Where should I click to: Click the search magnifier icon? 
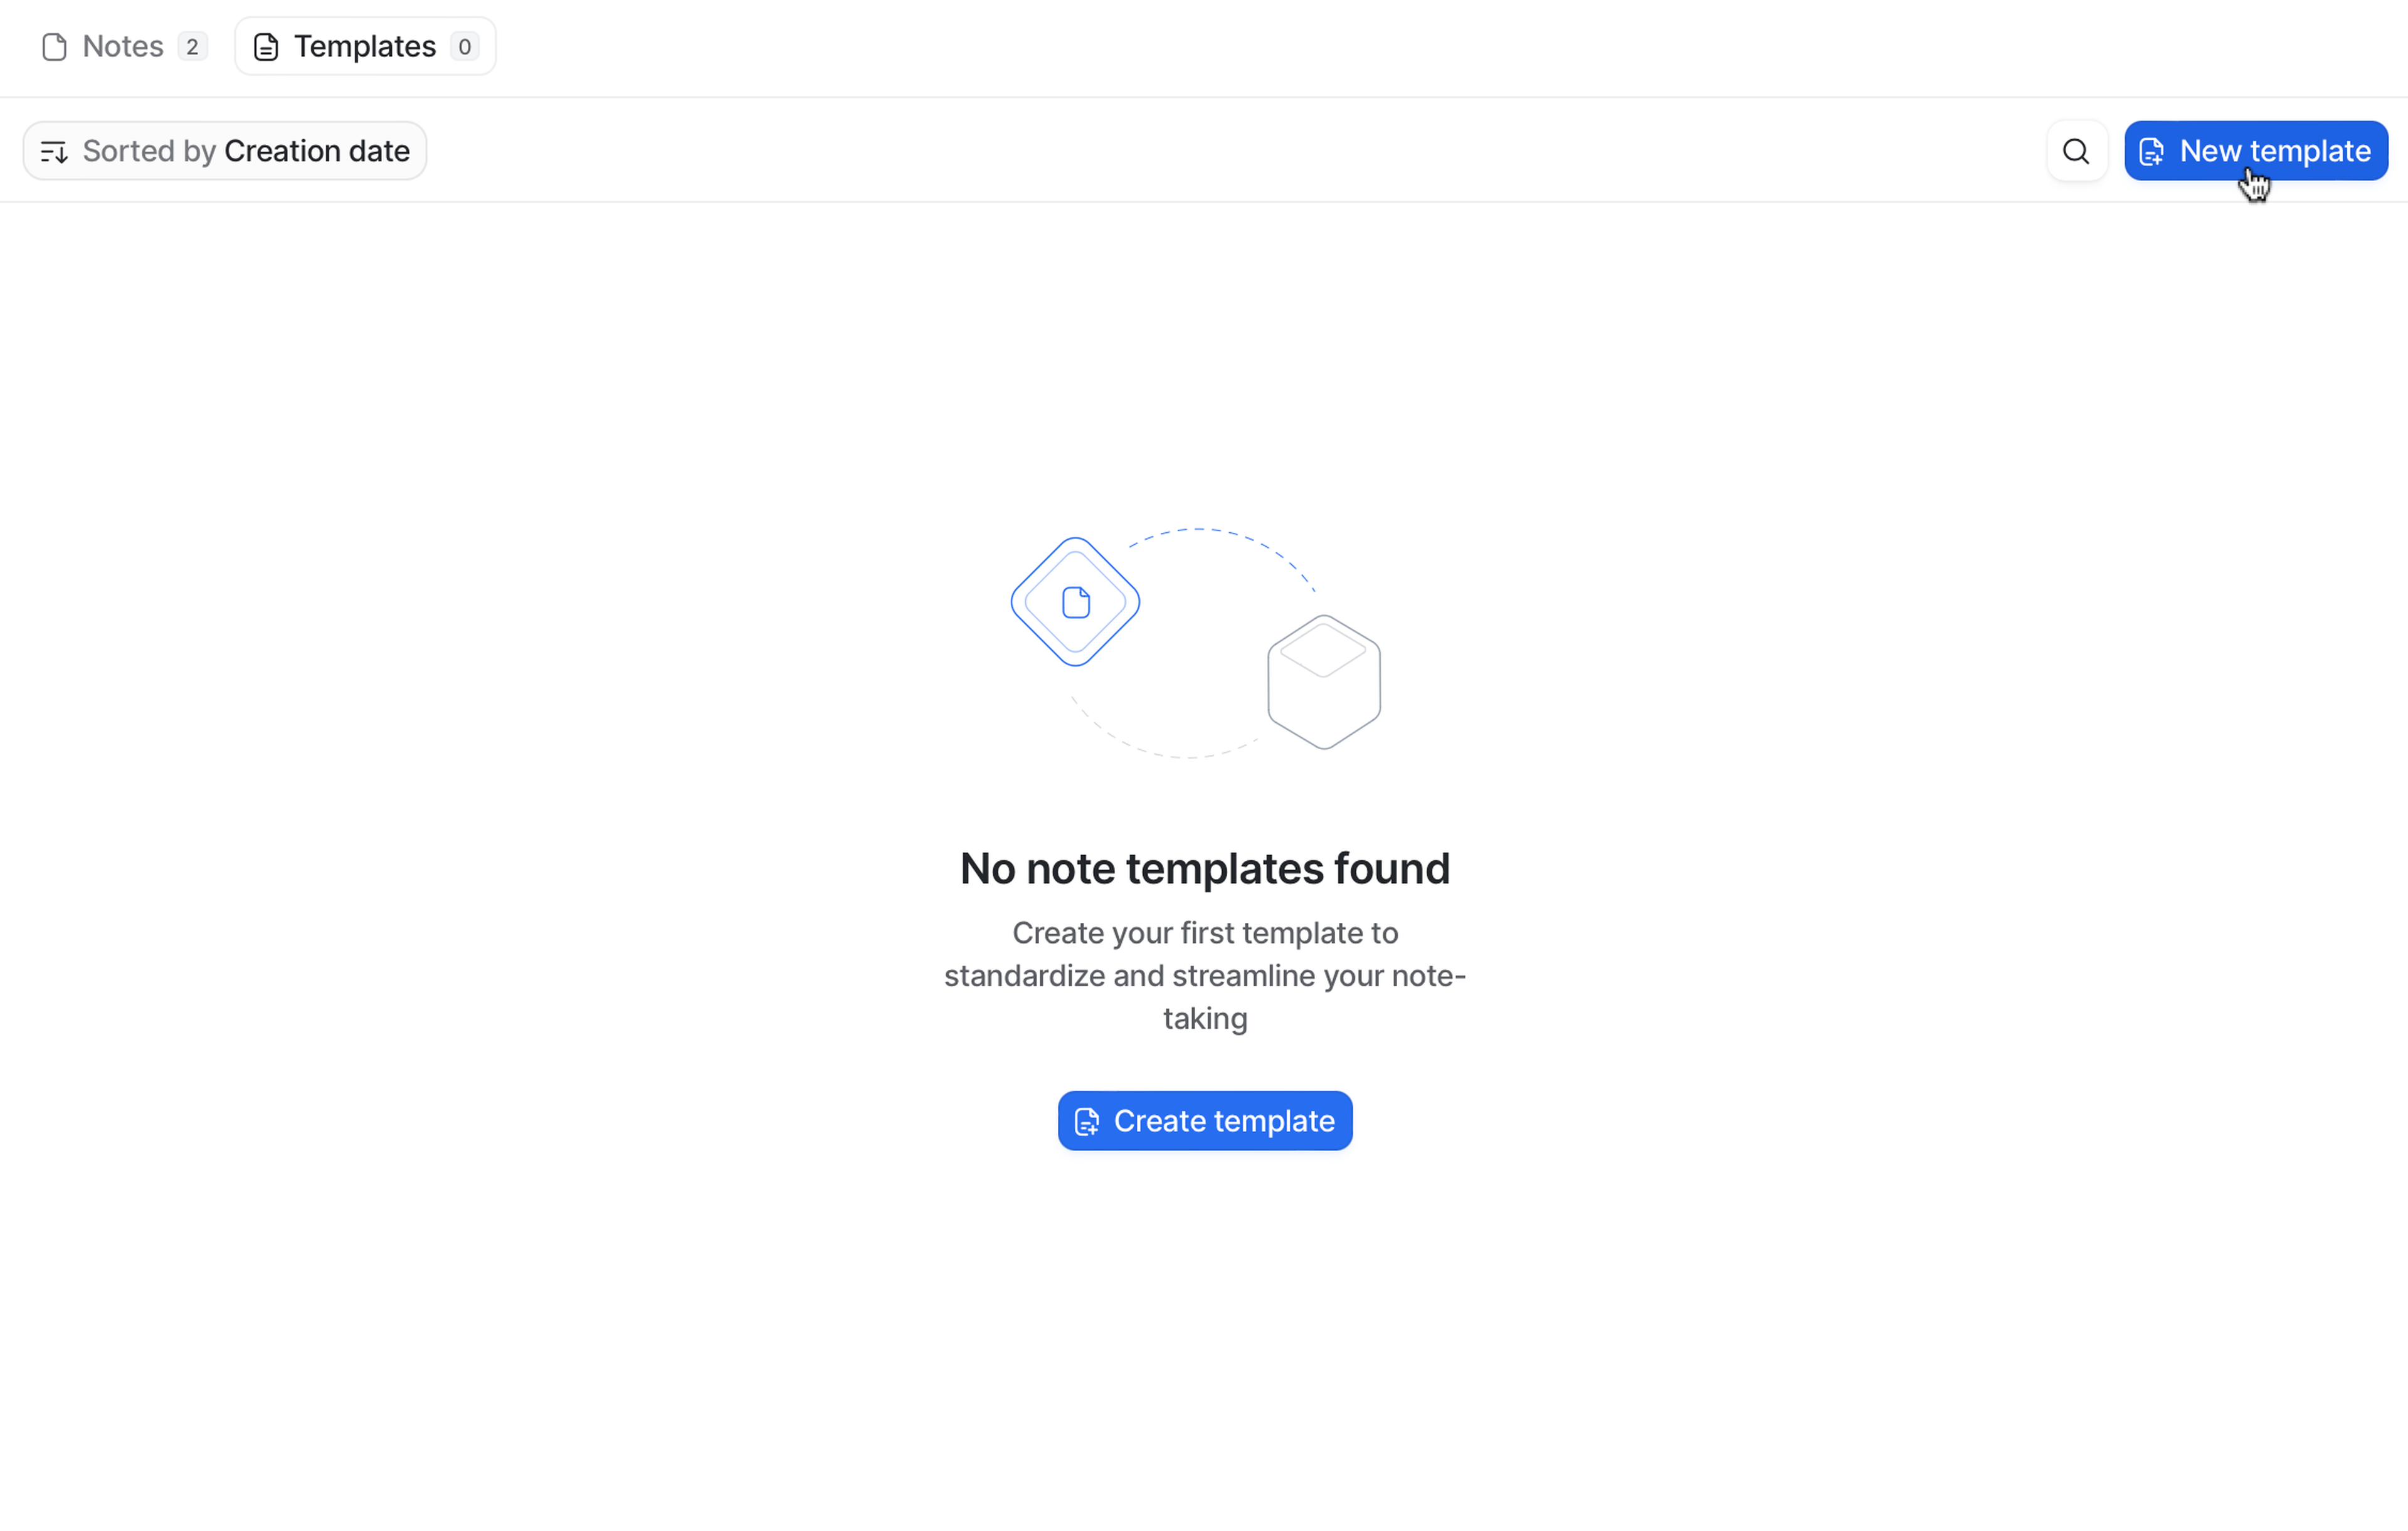tap(2076, 151)
